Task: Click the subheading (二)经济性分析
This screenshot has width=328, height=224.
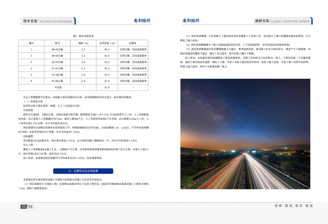Action: pyautogui.click(x=33, y=102)
